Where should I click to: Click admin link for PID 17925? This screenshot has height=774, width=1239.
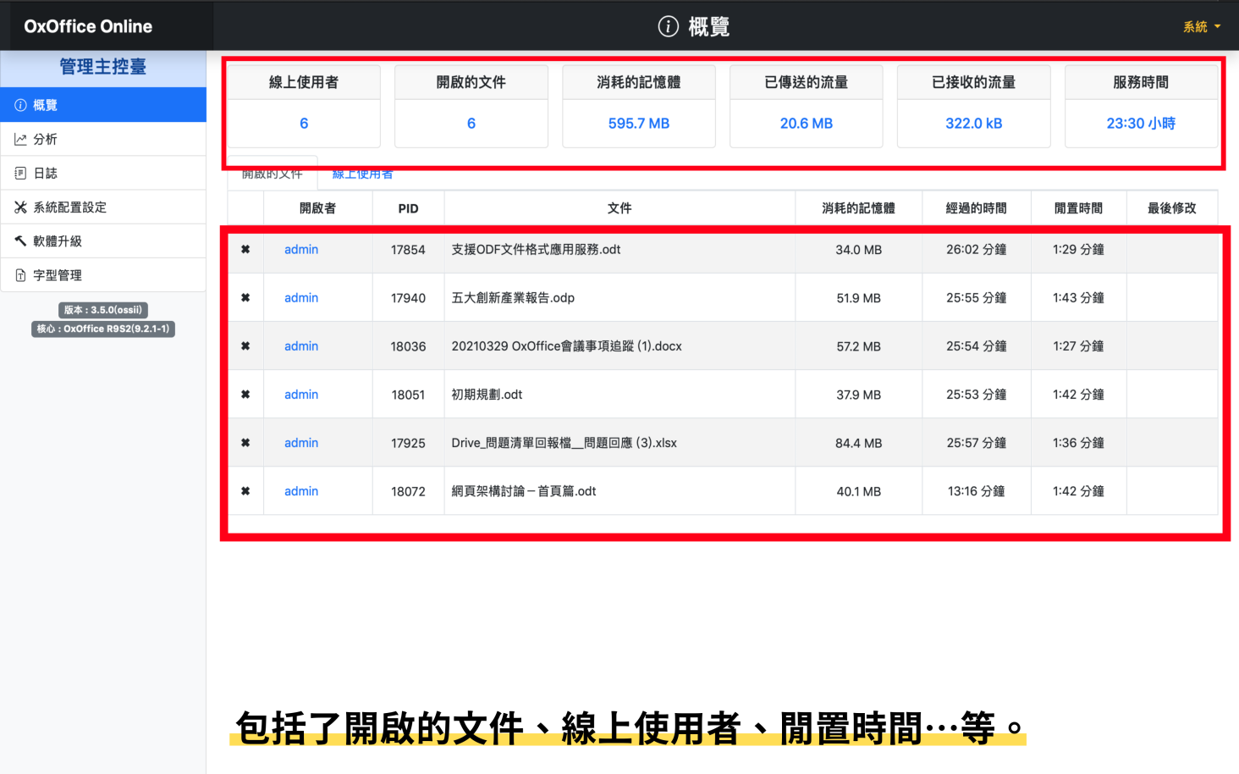click(301, 443)
